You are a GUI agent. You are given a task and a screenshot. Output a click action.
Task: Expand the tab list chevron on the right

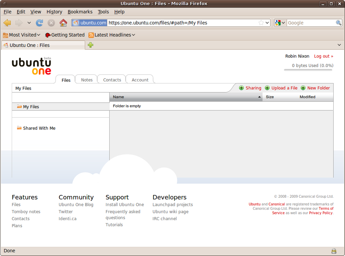339,45
